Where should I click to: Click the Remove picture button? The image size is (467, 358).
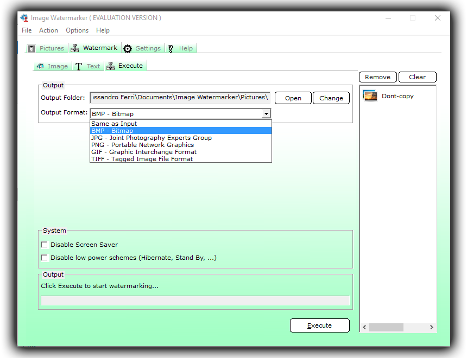[x=377, y=77]
